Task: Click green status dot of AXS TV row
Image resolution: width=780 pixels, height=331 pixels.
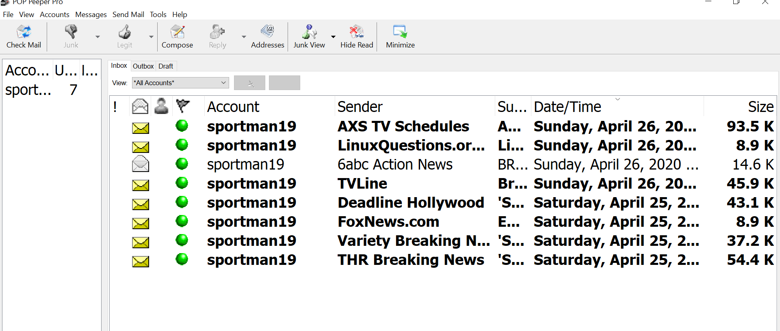Action: pyautogui.click(x=182, y=126)
